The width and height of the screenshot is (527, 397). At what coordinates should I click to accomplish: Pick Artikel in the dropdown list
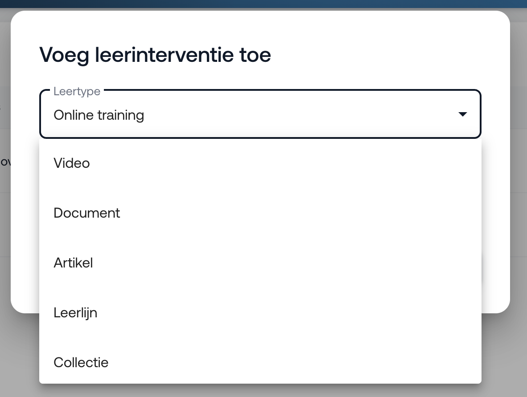coord(260,263)
